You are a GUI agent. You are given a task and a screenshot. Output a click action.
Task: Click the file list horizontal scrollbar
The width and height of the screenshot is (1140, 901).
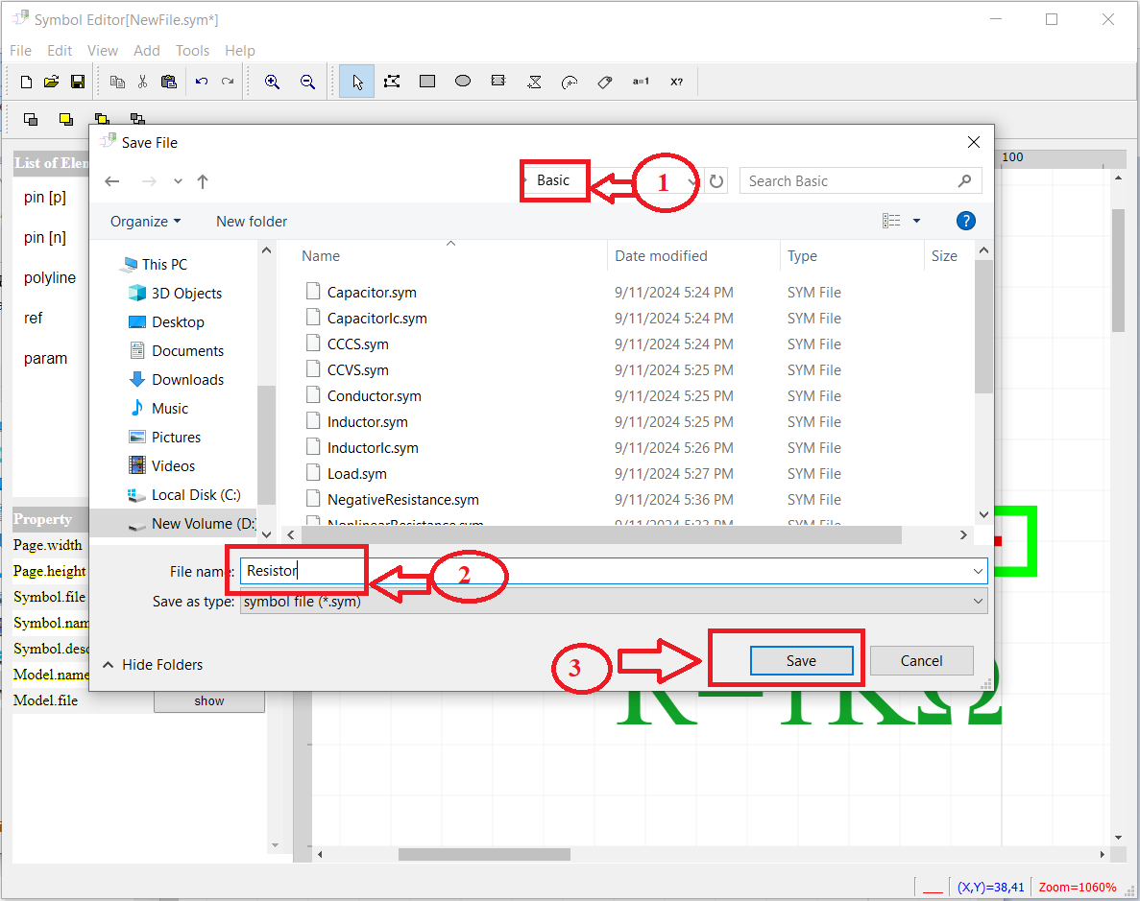(601, 534)
